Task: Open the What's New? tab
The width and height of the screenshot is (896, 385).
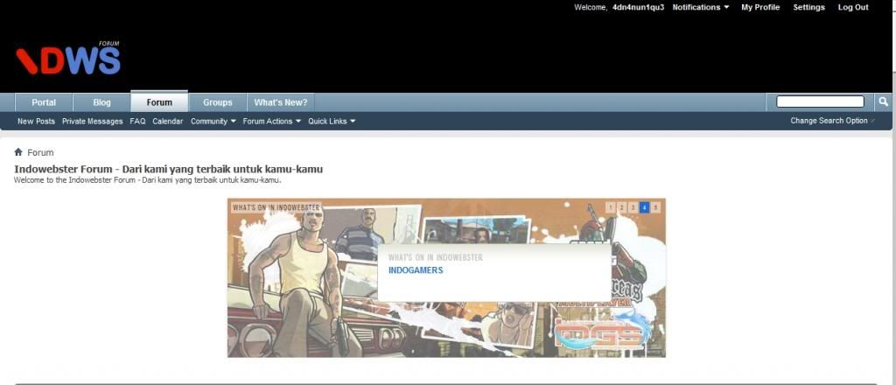Action: point(281,103)
